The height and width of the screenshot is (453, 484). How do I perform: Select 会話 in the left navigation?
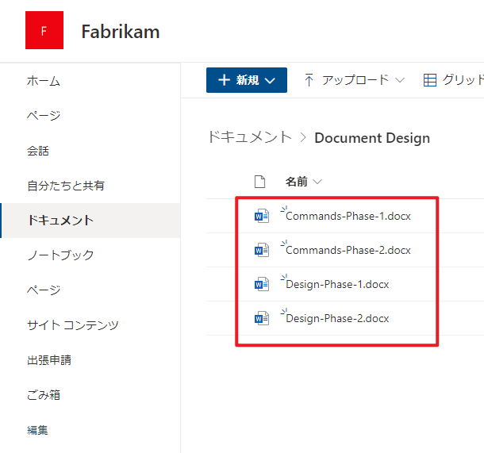point(38,151)
